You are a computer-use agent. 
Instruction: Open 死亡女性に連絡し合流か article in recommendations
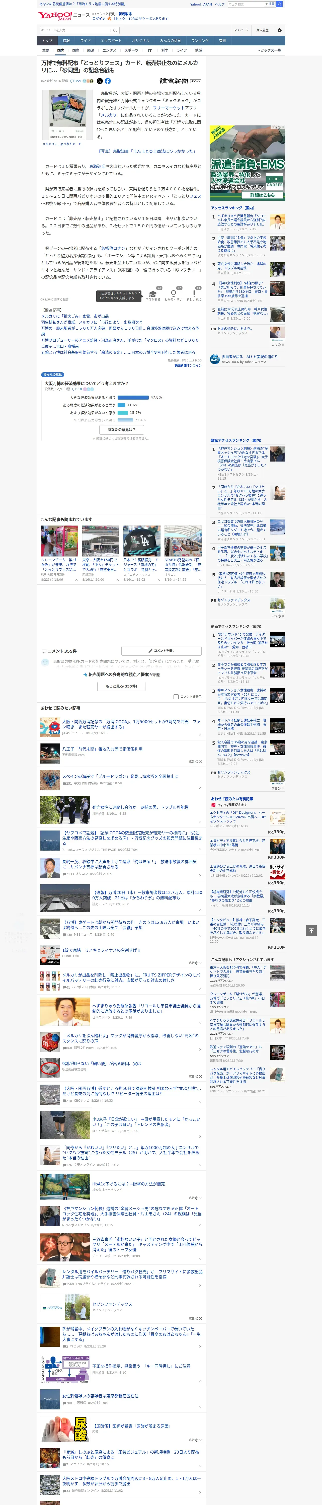140,807
